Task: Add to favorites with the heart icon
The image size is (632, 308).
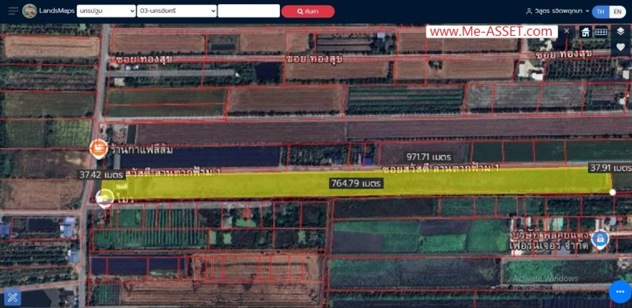Action: click(620, 47)
